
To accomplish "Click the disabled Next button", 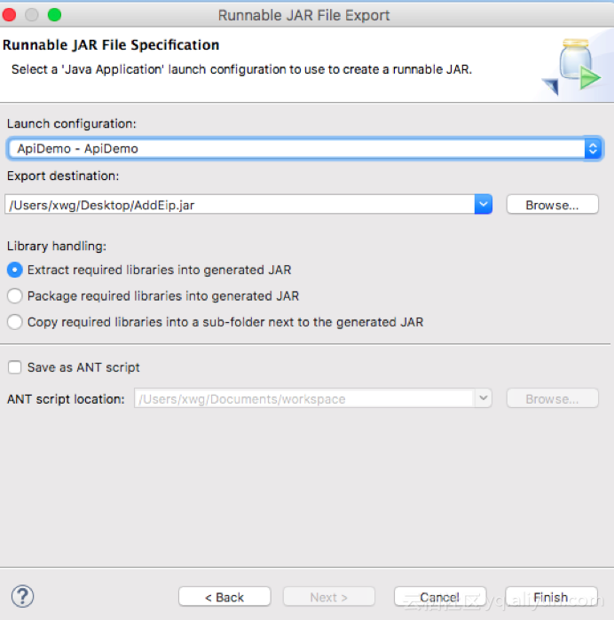I will pos(329,597).
